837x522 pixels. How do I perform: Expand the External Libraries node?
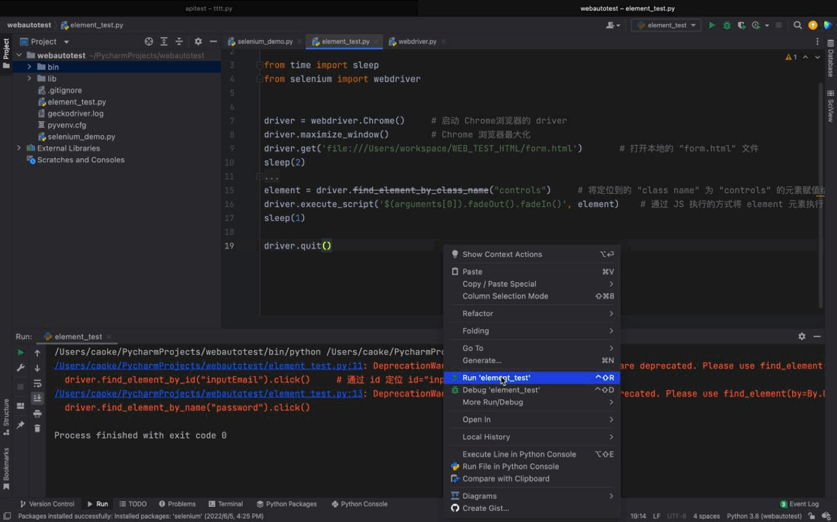[19, 148]
